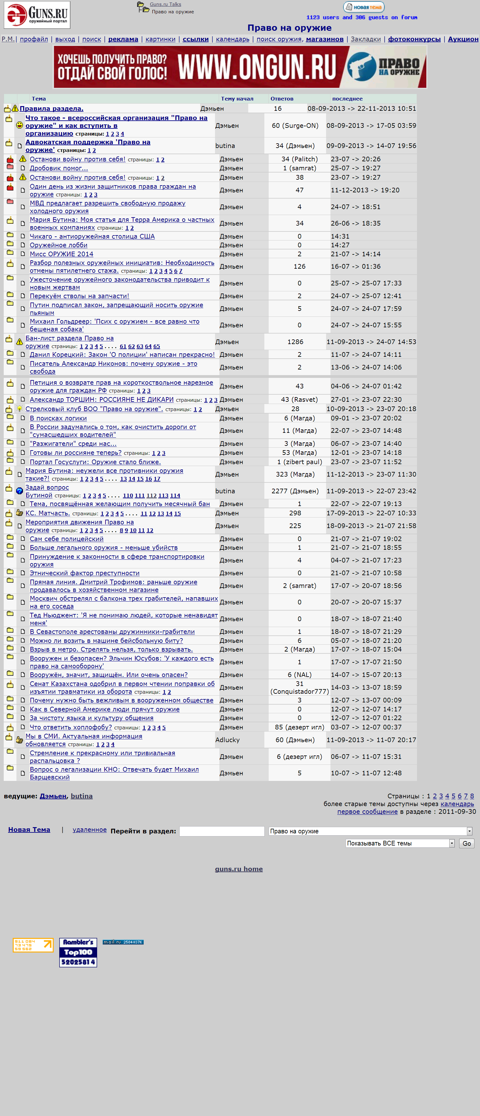480x1116 pixels.
Task: Click the mail.ru rating badge
Action: [x=123, y=942]
